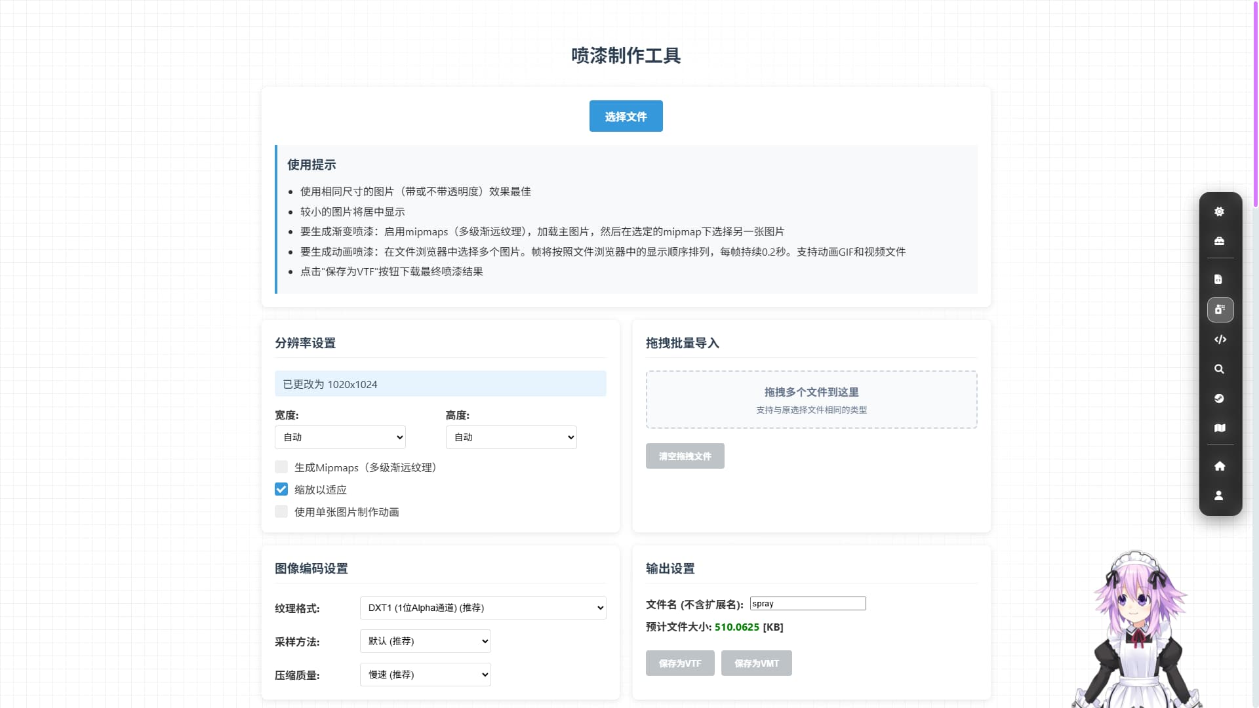Open the user profile icon in sidebar

pyautogui.click(x=1219, y=496)
